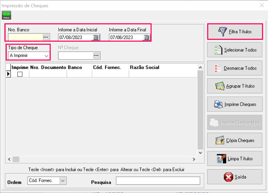Click the Filtra Títulos funnel button

click(x=235, y=32)
